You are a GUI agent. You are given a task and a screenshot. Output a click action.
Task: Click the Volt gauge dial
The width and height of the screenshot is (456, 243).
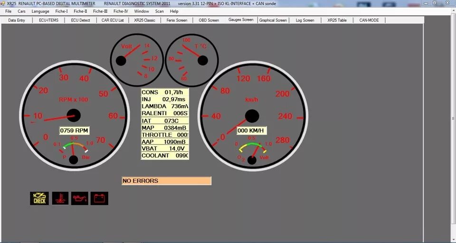137,60
